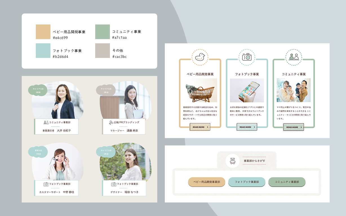Click the #cac3bc hex code text
346x216 pixels.
coord(119,57)
